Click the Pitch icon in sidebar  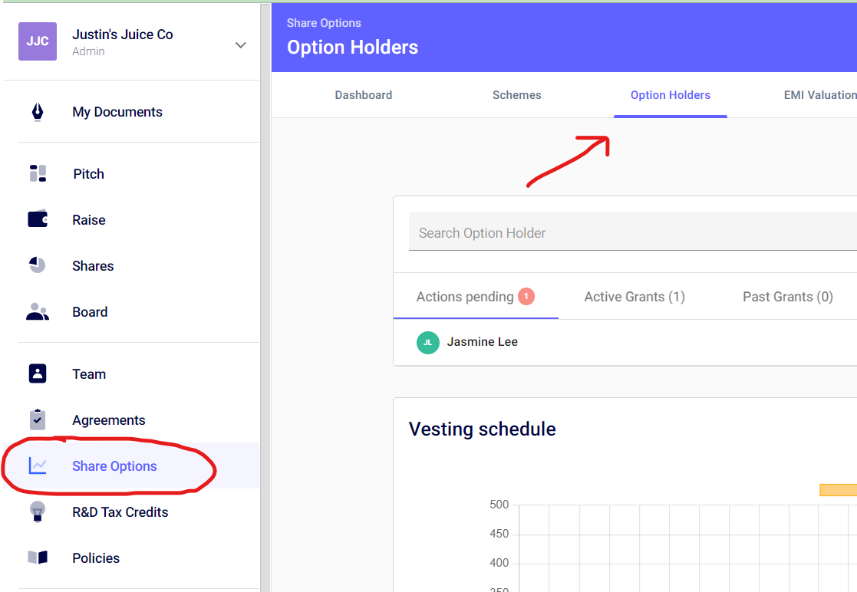(x=38, y=174)
